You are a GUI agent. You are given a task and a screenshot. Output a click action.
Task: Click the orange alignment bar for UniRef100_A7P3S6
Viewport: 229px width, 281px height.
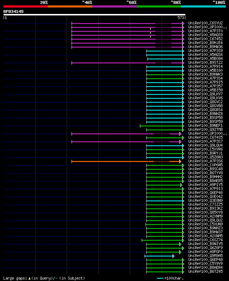coord(127,161)
